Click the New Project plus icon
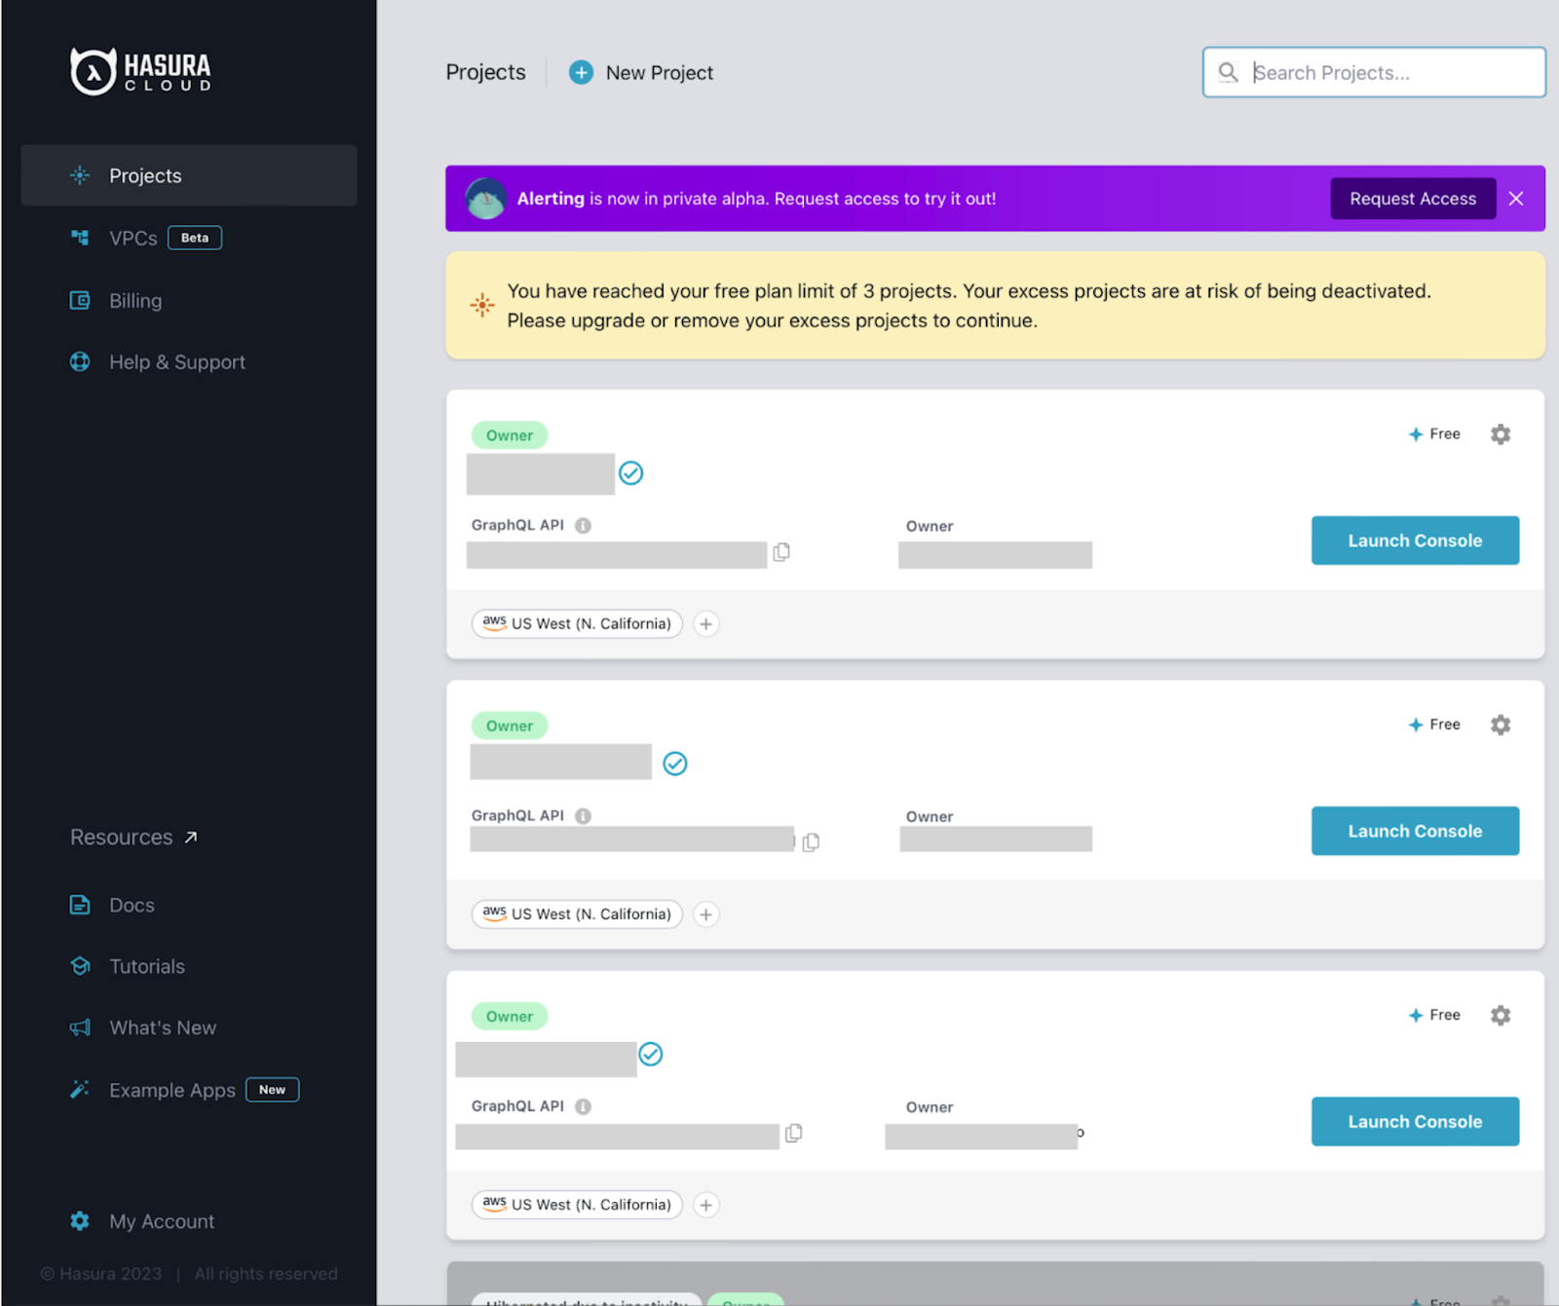Screen dimensions: 1559x1306 [582, 72]
